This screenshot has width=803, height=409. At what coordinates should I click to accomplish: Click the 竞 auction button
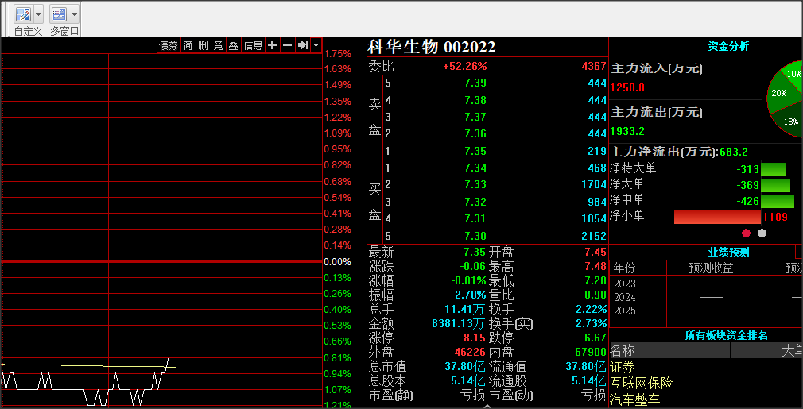tap(218, 45)
